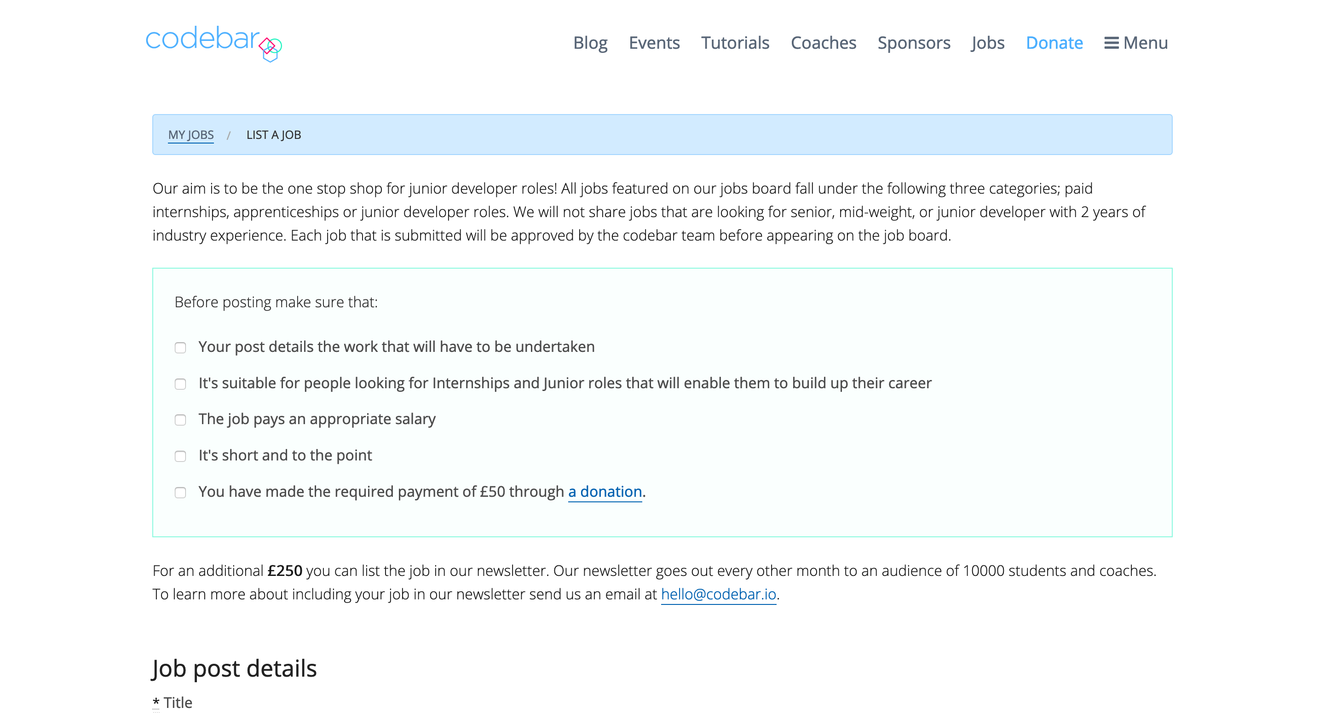Tick the Internships and Junior roles checkbox

click(180, 384)
